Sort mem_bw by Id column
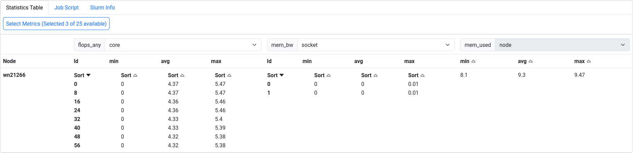 click(x=275, y=75)
